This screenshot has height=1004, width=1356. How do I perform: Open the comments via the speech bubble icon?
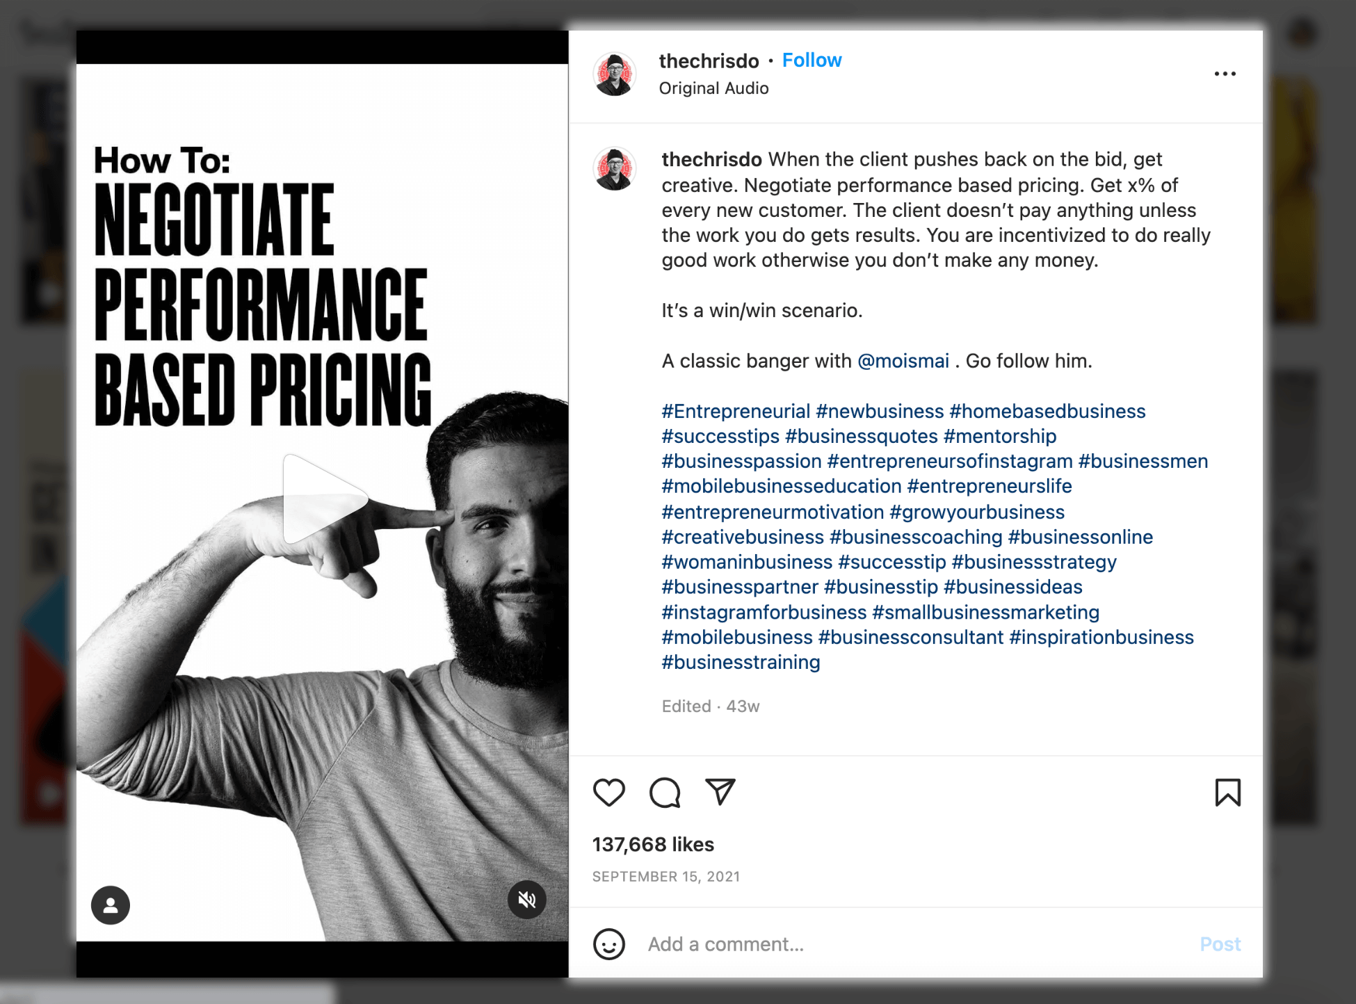click(665, 793)
